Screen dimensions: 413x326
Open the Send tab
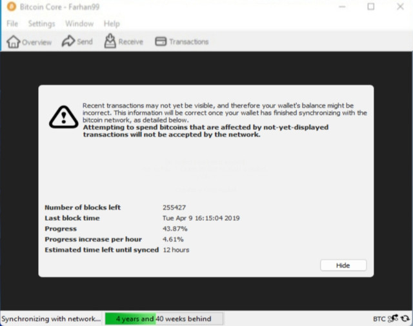point(77,41)
